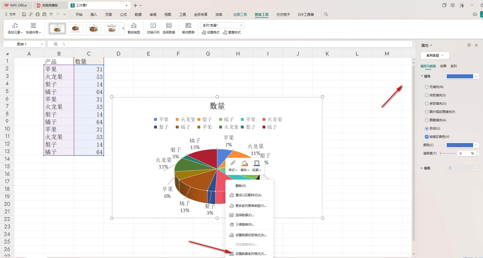483x258 pixels.
Task: Click the 切换行列 switch row/column icon
Action: pos(153,26)
